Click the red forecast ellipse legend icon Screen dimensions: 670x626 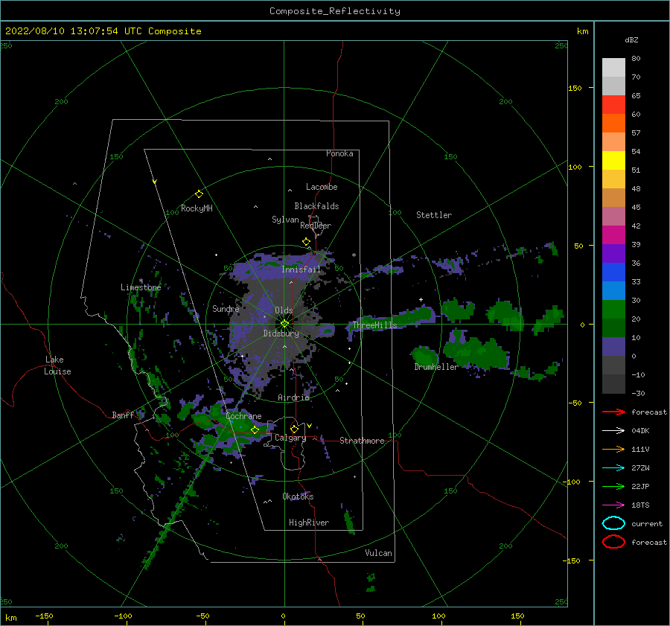pos(613,542)
